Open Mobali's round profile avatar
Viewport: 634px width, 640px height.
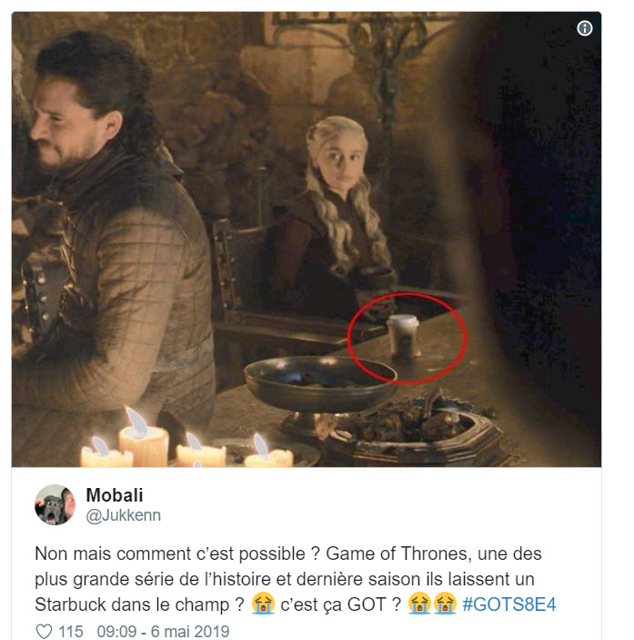55,505
